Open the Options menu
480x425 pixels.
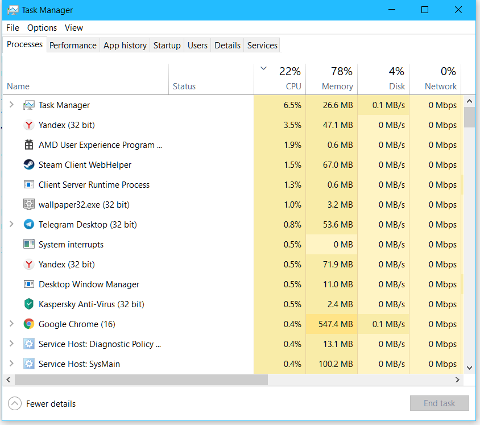42,28
